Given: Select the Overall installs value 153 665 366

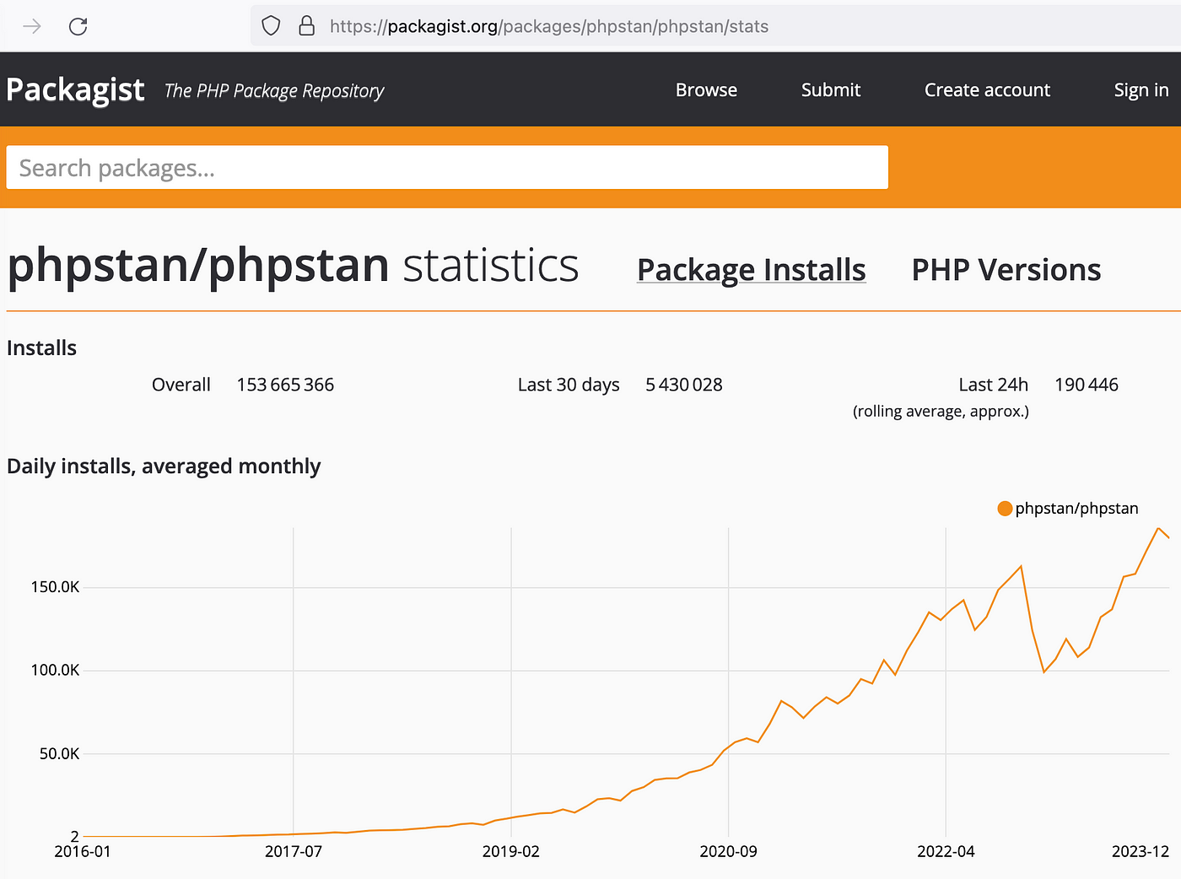Looking at the screenshot, I should (285, 385).
